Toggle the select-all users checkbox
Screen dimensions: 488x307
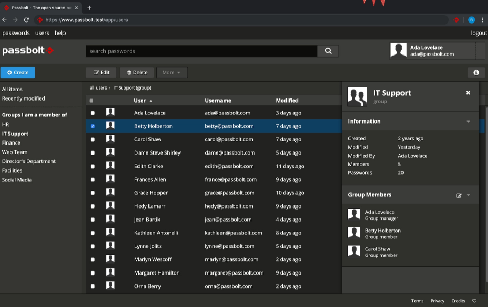91,101
